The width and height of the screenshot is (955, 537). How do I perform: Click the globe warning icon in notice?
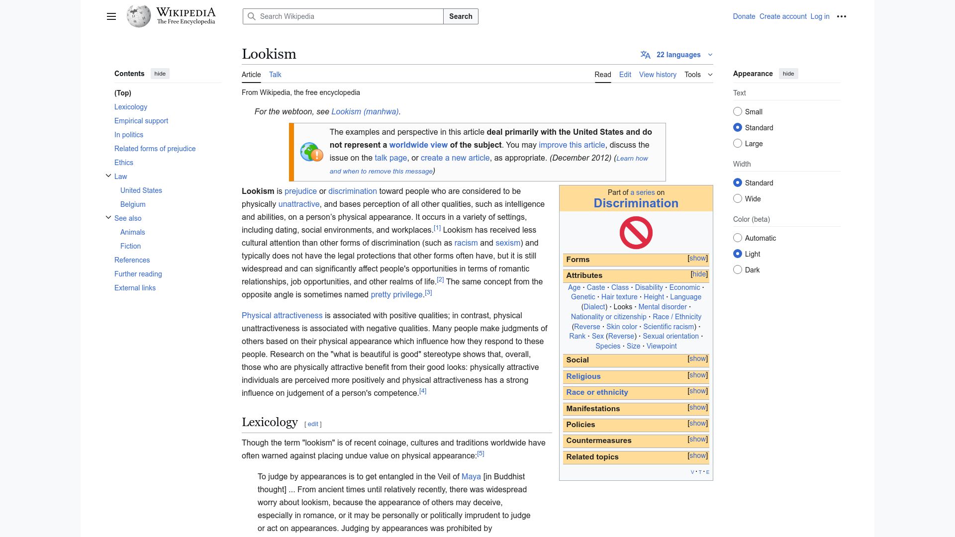(x=312, y=152)
